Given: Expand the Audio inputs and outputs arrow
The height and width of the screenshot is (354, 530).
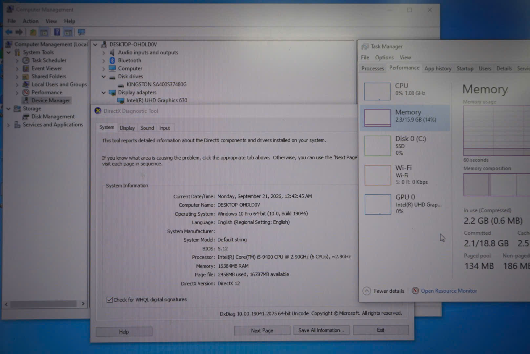Looking at the screenshot, I should click(x=104, y=52).
